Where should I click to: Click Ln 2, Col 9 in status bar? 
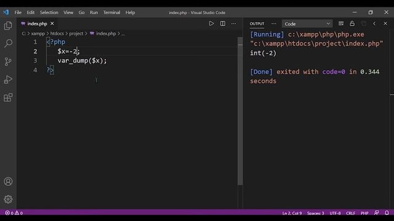[x=292, y=213]
